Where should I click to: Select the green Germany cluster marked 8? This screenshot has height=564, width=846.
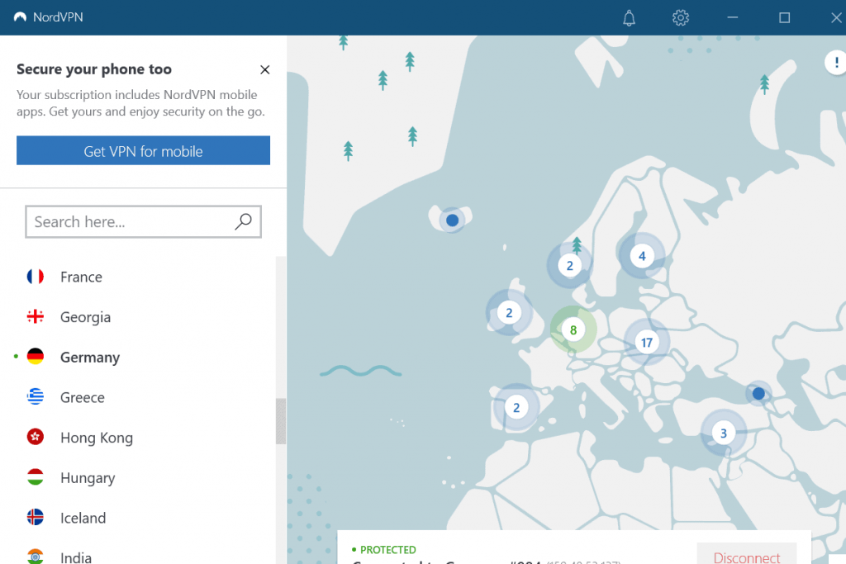pyautogui.click(x=573, y=329)
